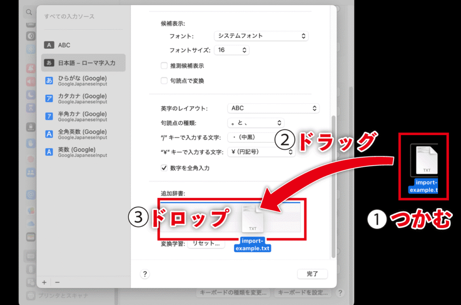This screenshot has width=461, height=305.
Task: Click the minus button to remove input source
Action: coord(57,282)
